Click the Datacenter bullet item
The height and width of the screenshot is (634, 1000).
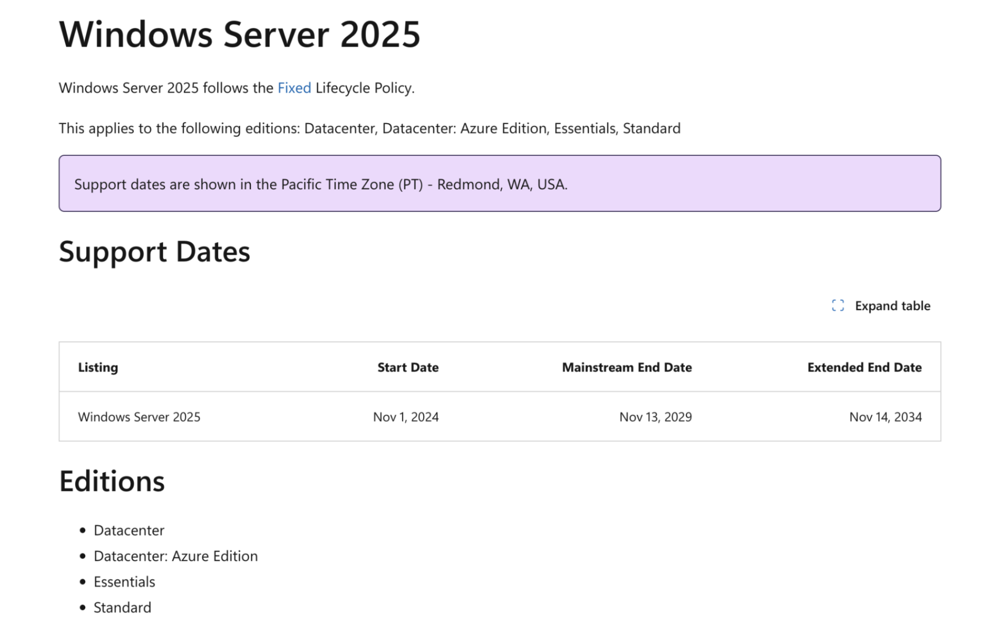click(x=129, y=530)
